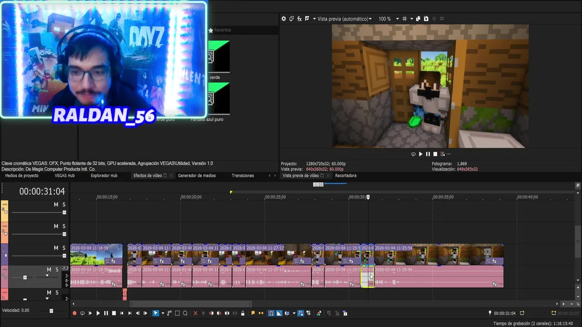Solo track 6 with S button
Viewport: 582px width, 327px height.
point(64,226)
